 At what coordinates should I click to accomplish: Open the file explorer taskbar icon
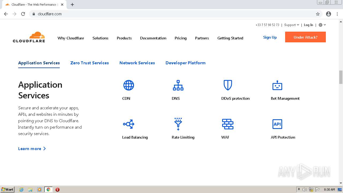[30, 190]
